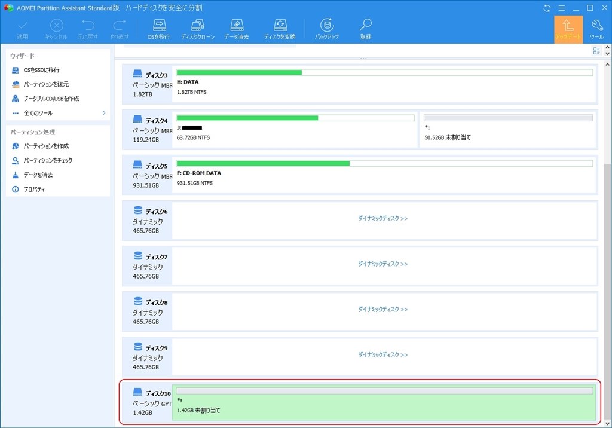Image resolution: width=612 pixels, height=428 pixels.
Task: Click the scroll-up arrow of the disk list
Action: (x=608, y=65)
